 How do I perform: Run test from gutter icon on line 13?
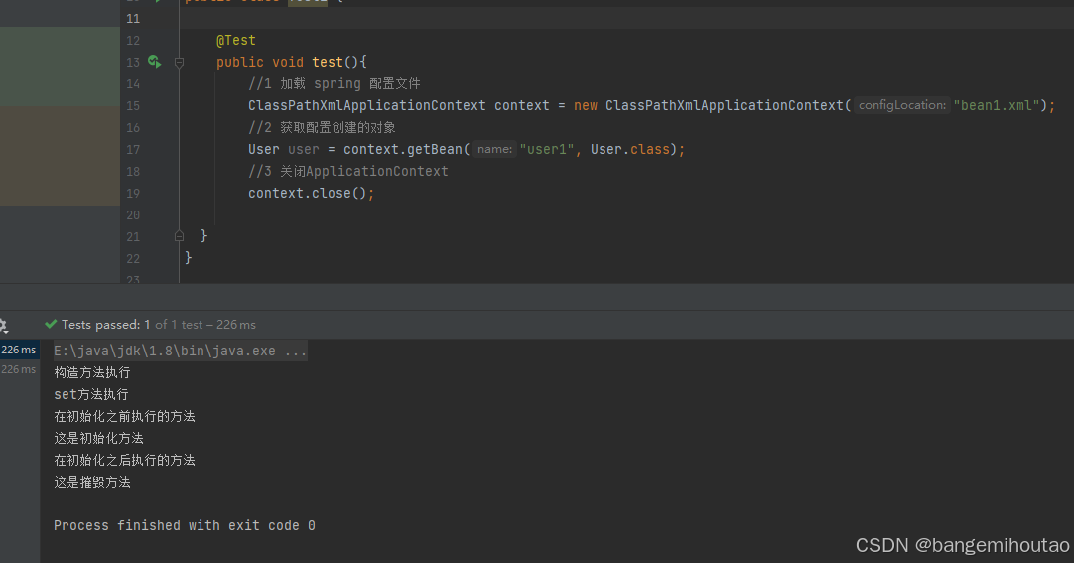click(155, 62)
